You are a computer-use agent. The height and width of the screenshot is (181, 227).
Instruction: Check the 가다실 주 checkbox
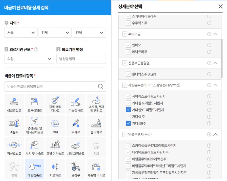click(128, 117)
